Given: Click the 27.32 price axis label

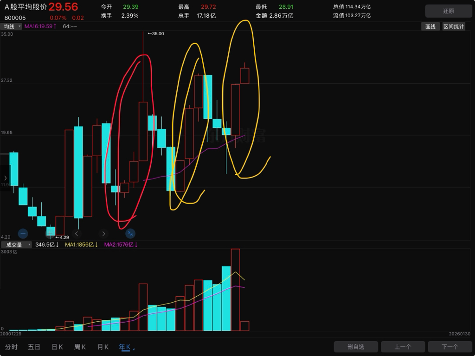Looking at the screenshot, I should click(6, 80).
